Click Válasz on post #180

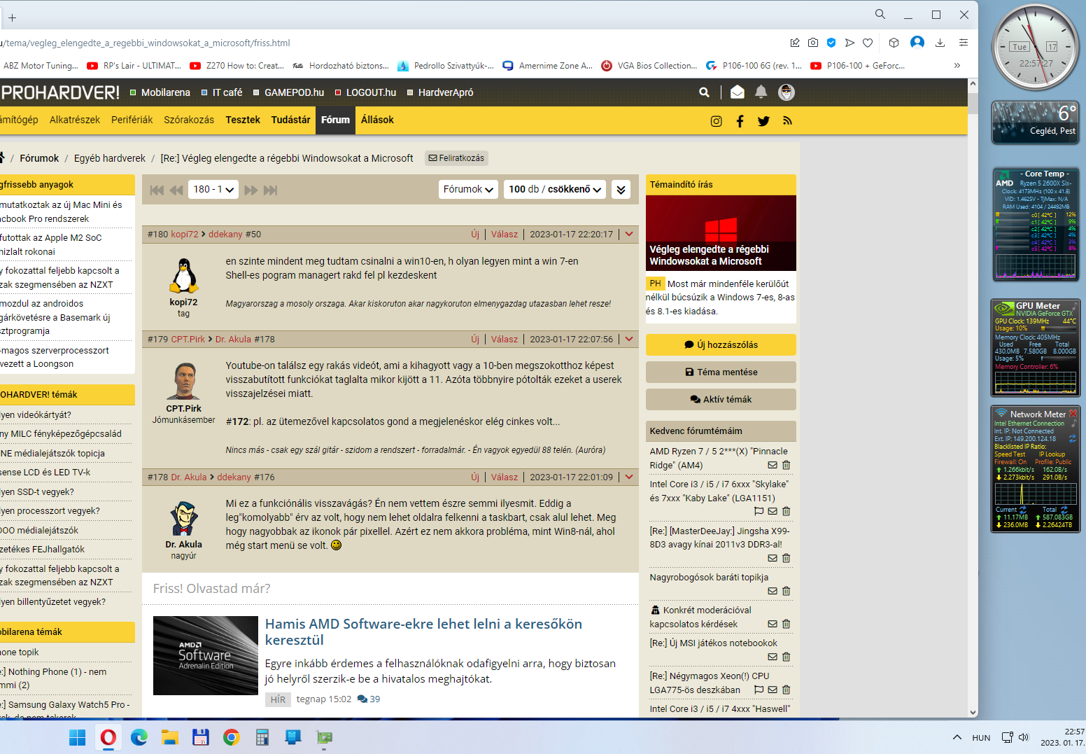505,235
